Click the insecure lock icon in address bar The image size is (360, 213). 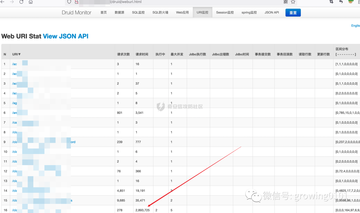click(x=76, y=2)
